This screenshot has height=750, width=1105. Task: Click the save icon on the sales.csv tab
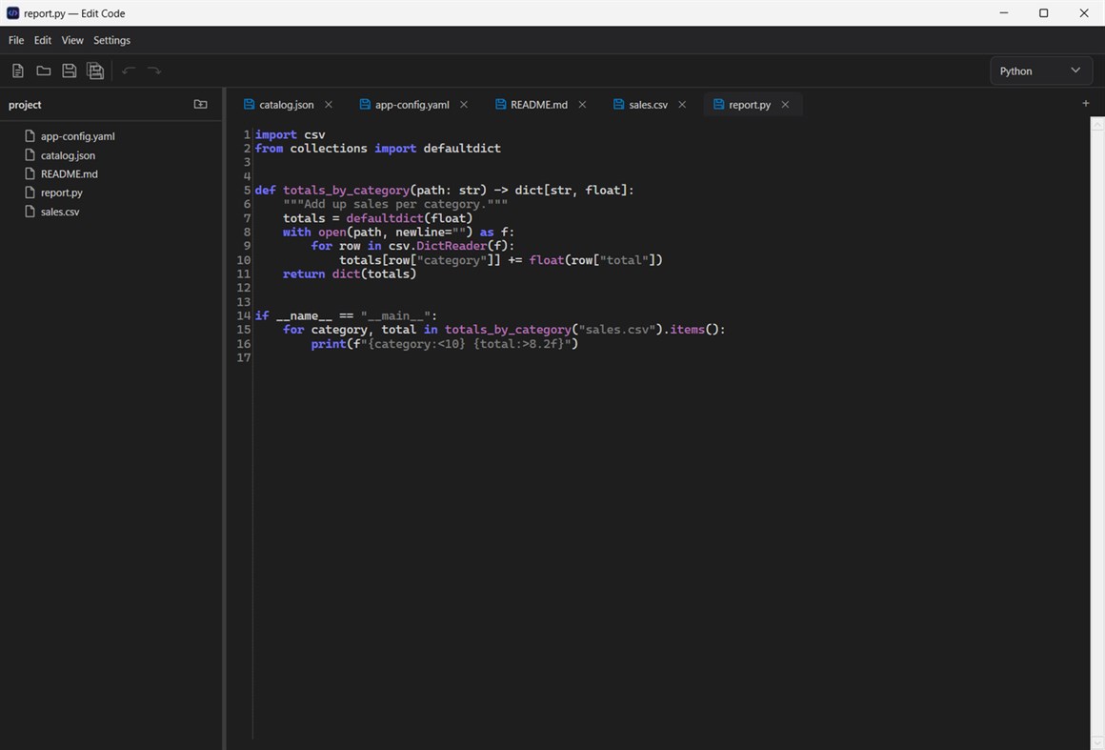(619, 104)
